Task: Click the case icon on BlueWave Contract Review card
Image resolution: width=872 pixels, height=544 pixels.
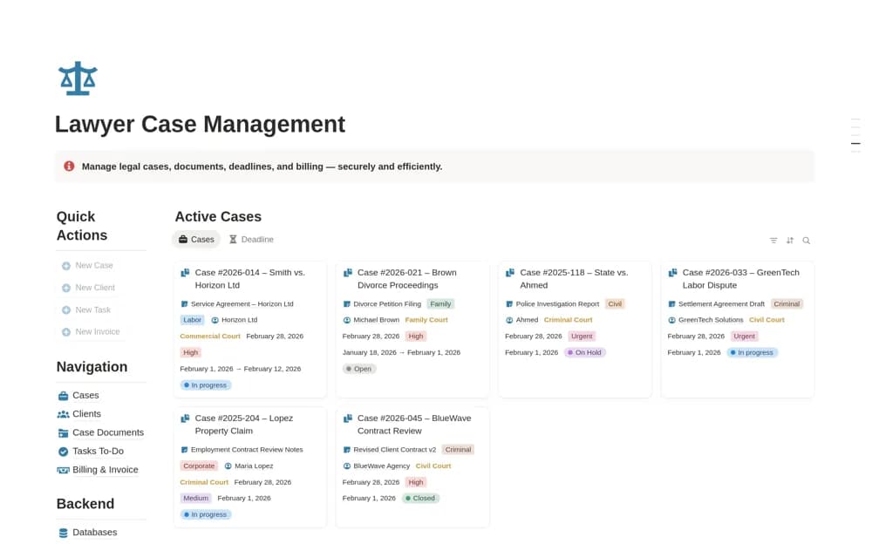Action: (348, 418)
